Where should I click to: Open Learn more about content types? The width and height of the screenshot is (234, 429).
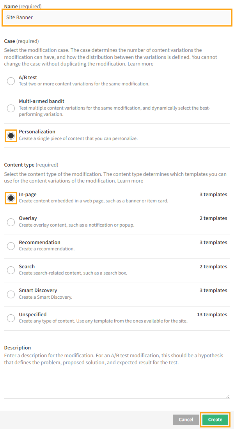[x=130, y=181]
